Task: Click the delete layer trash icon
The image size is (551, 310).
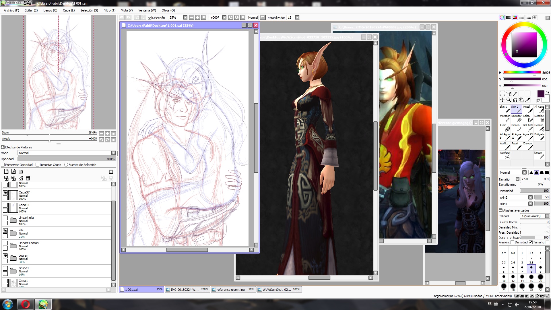Action: pyautogui.click(x=28, y=178)
